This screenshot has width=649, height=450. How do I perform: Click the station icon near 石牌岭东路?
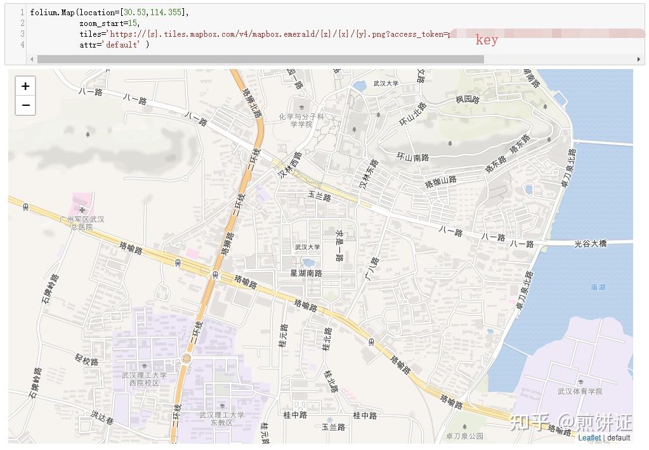coord(25,206)
